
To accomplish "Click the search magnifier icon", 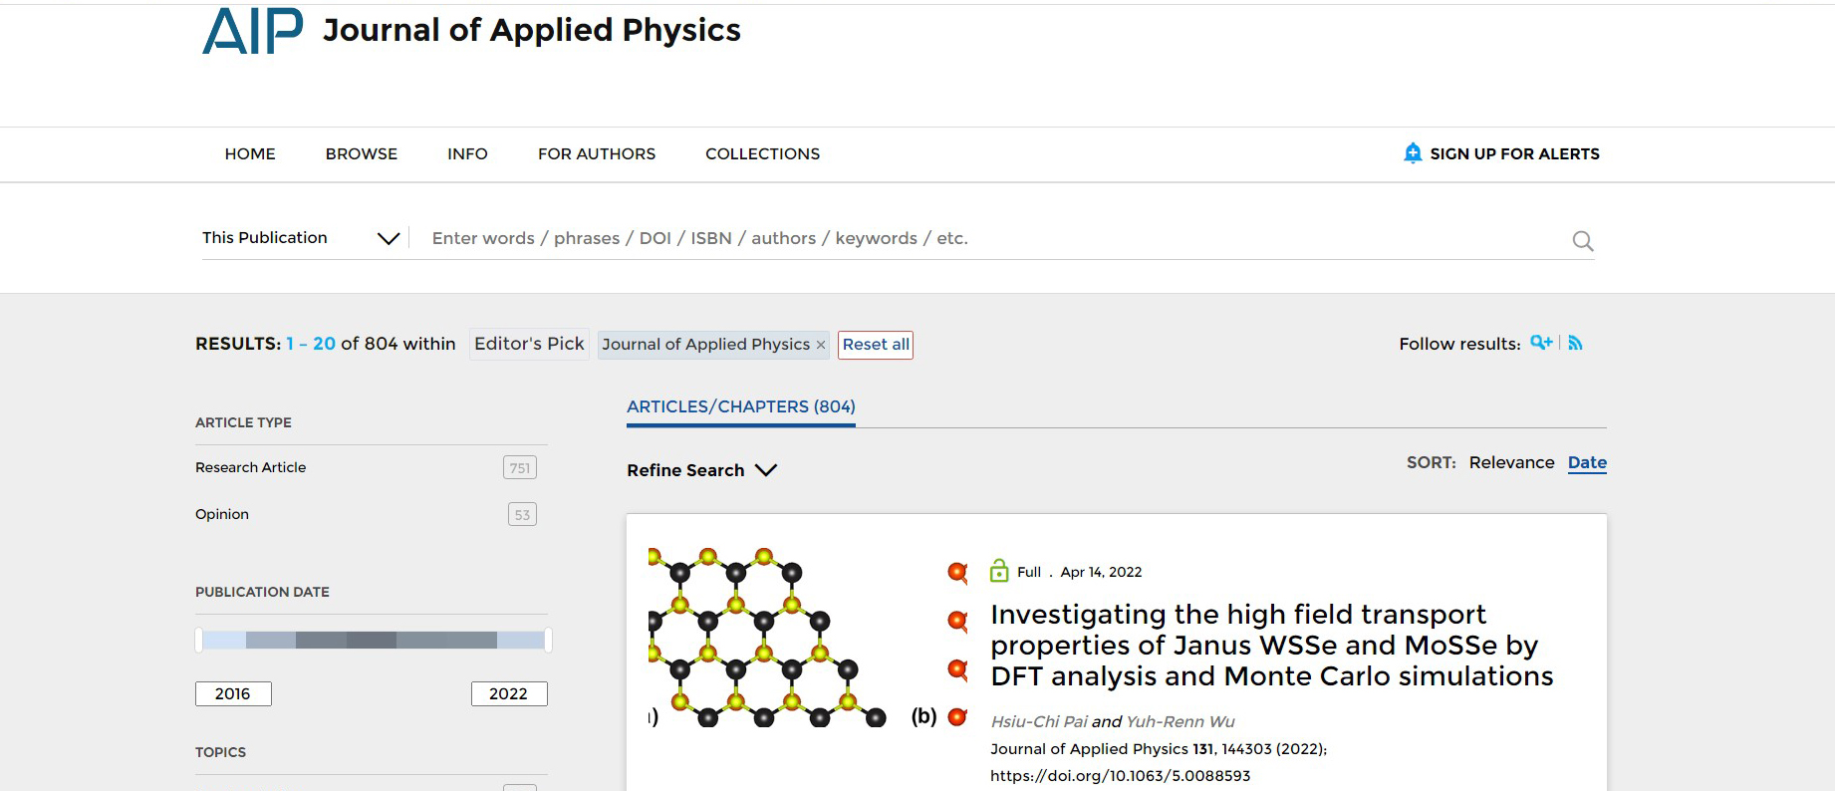I will (x=1582, y=240).
